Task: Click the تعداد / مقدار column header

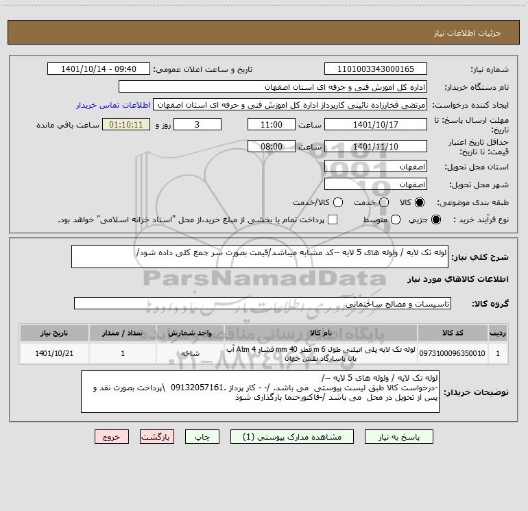Action: tap(123, 333)
